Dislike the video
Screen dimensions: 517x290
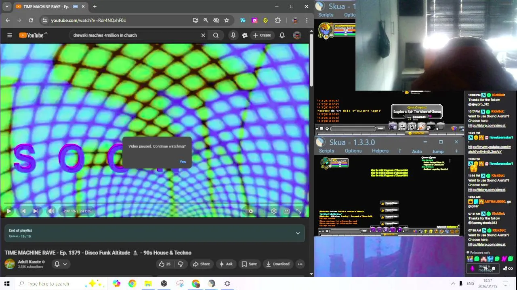(181, 264)
